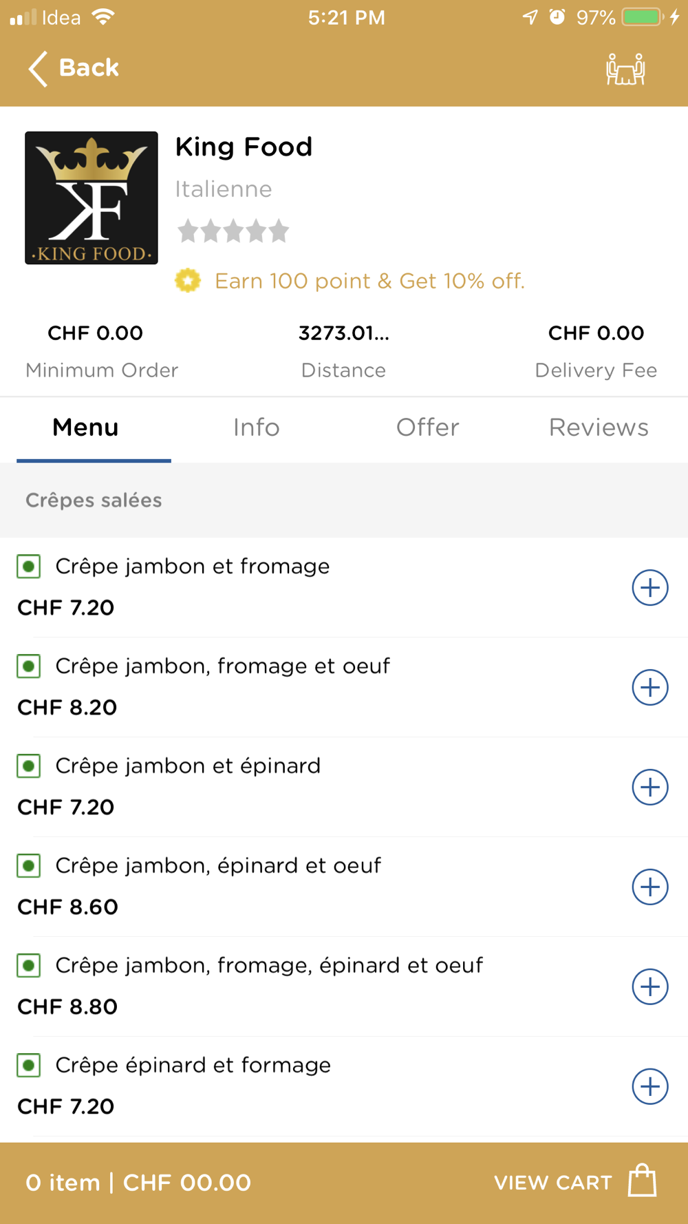This screenshot has height=1224, width=688.
Task: Switch to the Info tab
Action: click(257, 428)
